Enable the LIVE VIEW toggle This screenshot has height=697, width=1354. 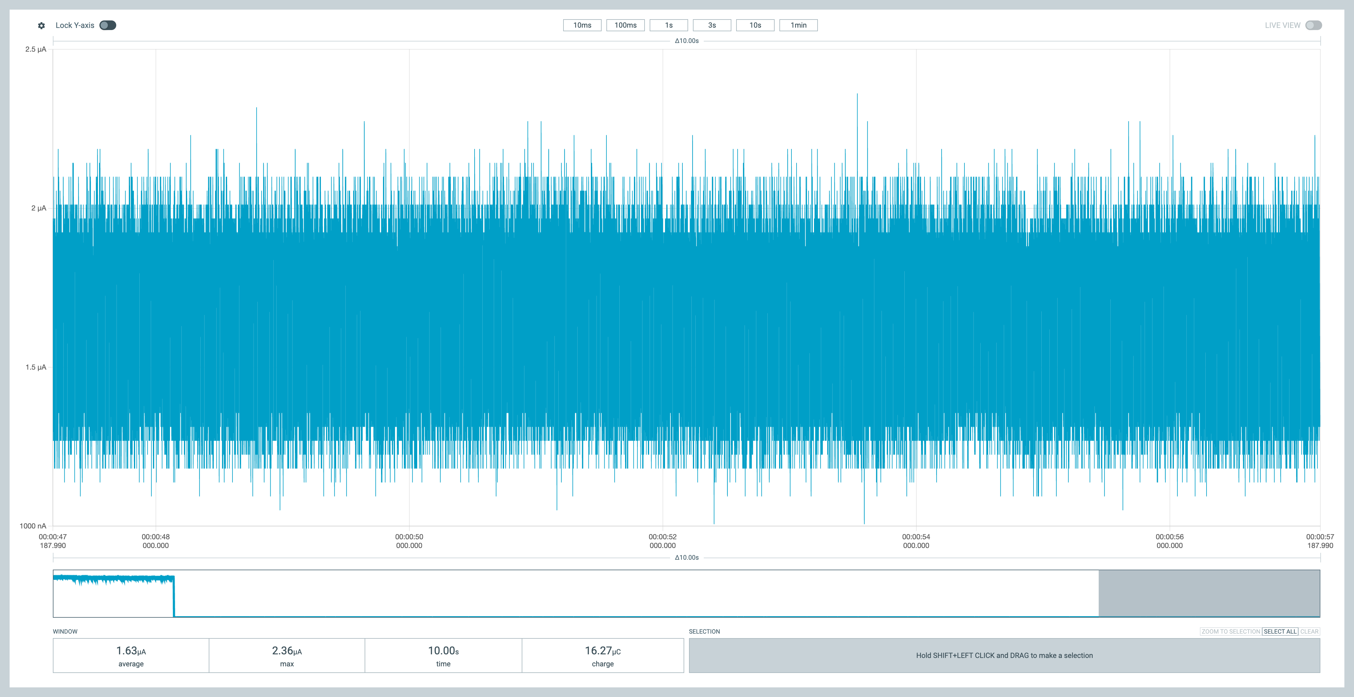tap(1313, 25)
